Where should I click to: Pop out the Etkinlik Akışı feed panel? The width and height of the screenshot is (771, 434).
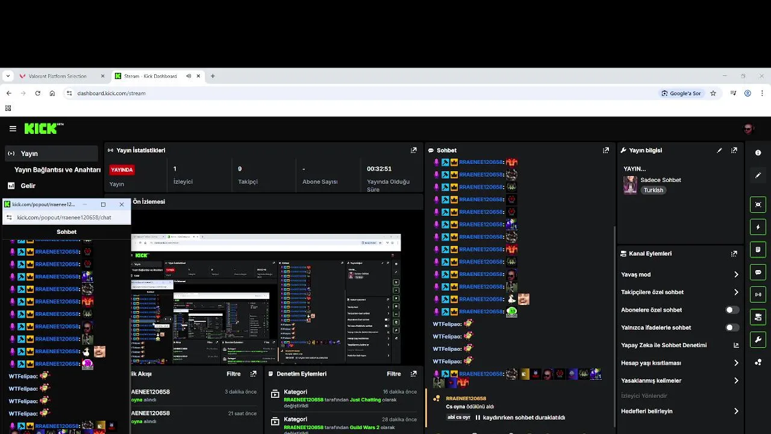pyautogui.click(x=253, y=374)
